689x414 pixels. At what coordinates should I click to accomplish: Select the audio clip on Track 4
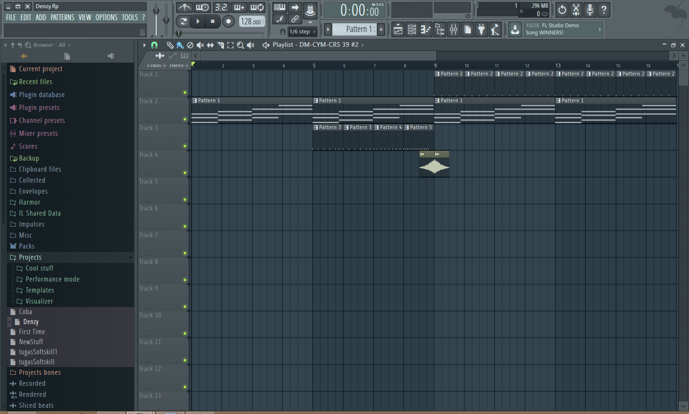pyautogui.click(x=433, y=165)
